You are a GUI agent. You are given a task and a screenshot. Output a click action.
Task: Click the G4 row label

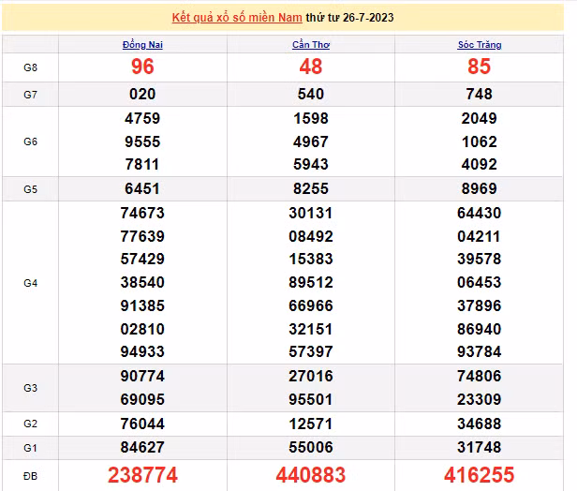pos(30,282)
